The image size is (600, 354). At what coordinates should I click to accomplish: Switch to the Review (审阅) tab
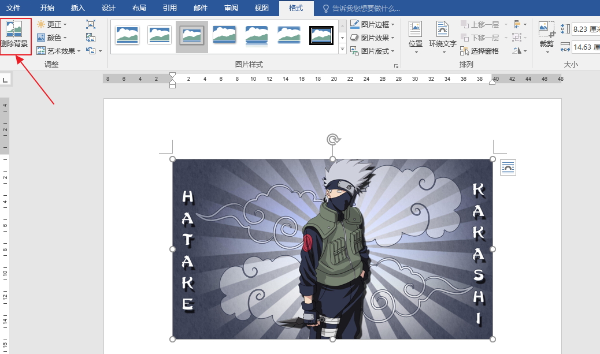tap(231, 8)
